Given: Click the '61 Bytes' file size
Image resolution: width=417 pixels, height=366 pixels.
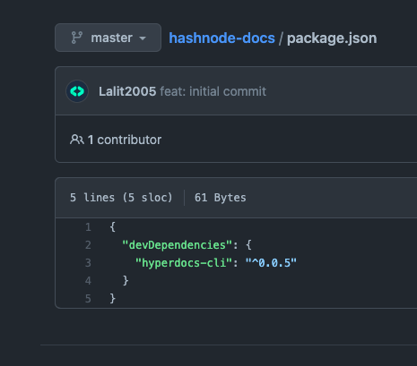Looking at the screenshot, I should click(x=221, y=198).
